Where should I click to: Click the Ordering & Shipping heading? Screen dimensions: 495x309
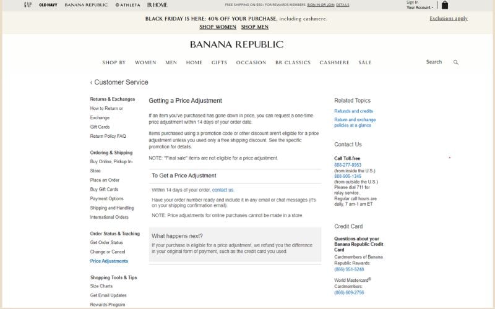pyautogui.click(x=111, y=153)
